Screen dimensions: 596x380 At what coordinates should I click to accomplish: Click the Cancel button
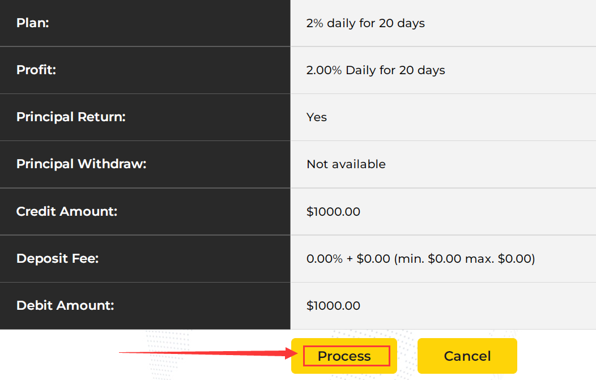(x=467, y=356)
